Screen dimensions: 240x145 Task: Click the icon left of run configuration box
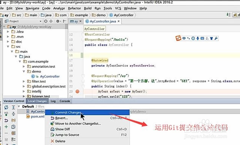(229, 15)
